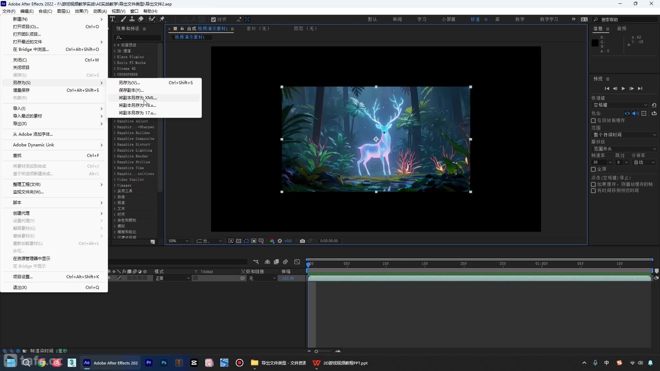Open grid and guide options icon

point(261,241)
